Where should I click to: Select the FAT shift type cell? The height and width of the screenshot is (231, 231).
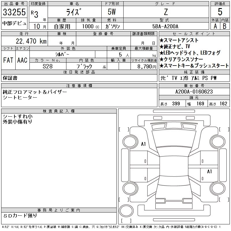8,60
